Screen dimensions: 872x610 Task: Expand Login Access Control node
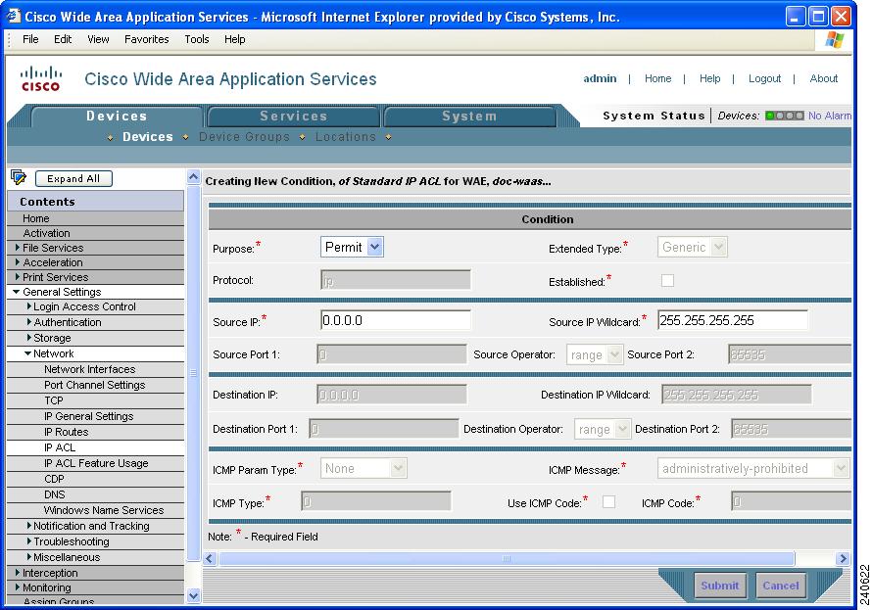(x=29, y=306)
